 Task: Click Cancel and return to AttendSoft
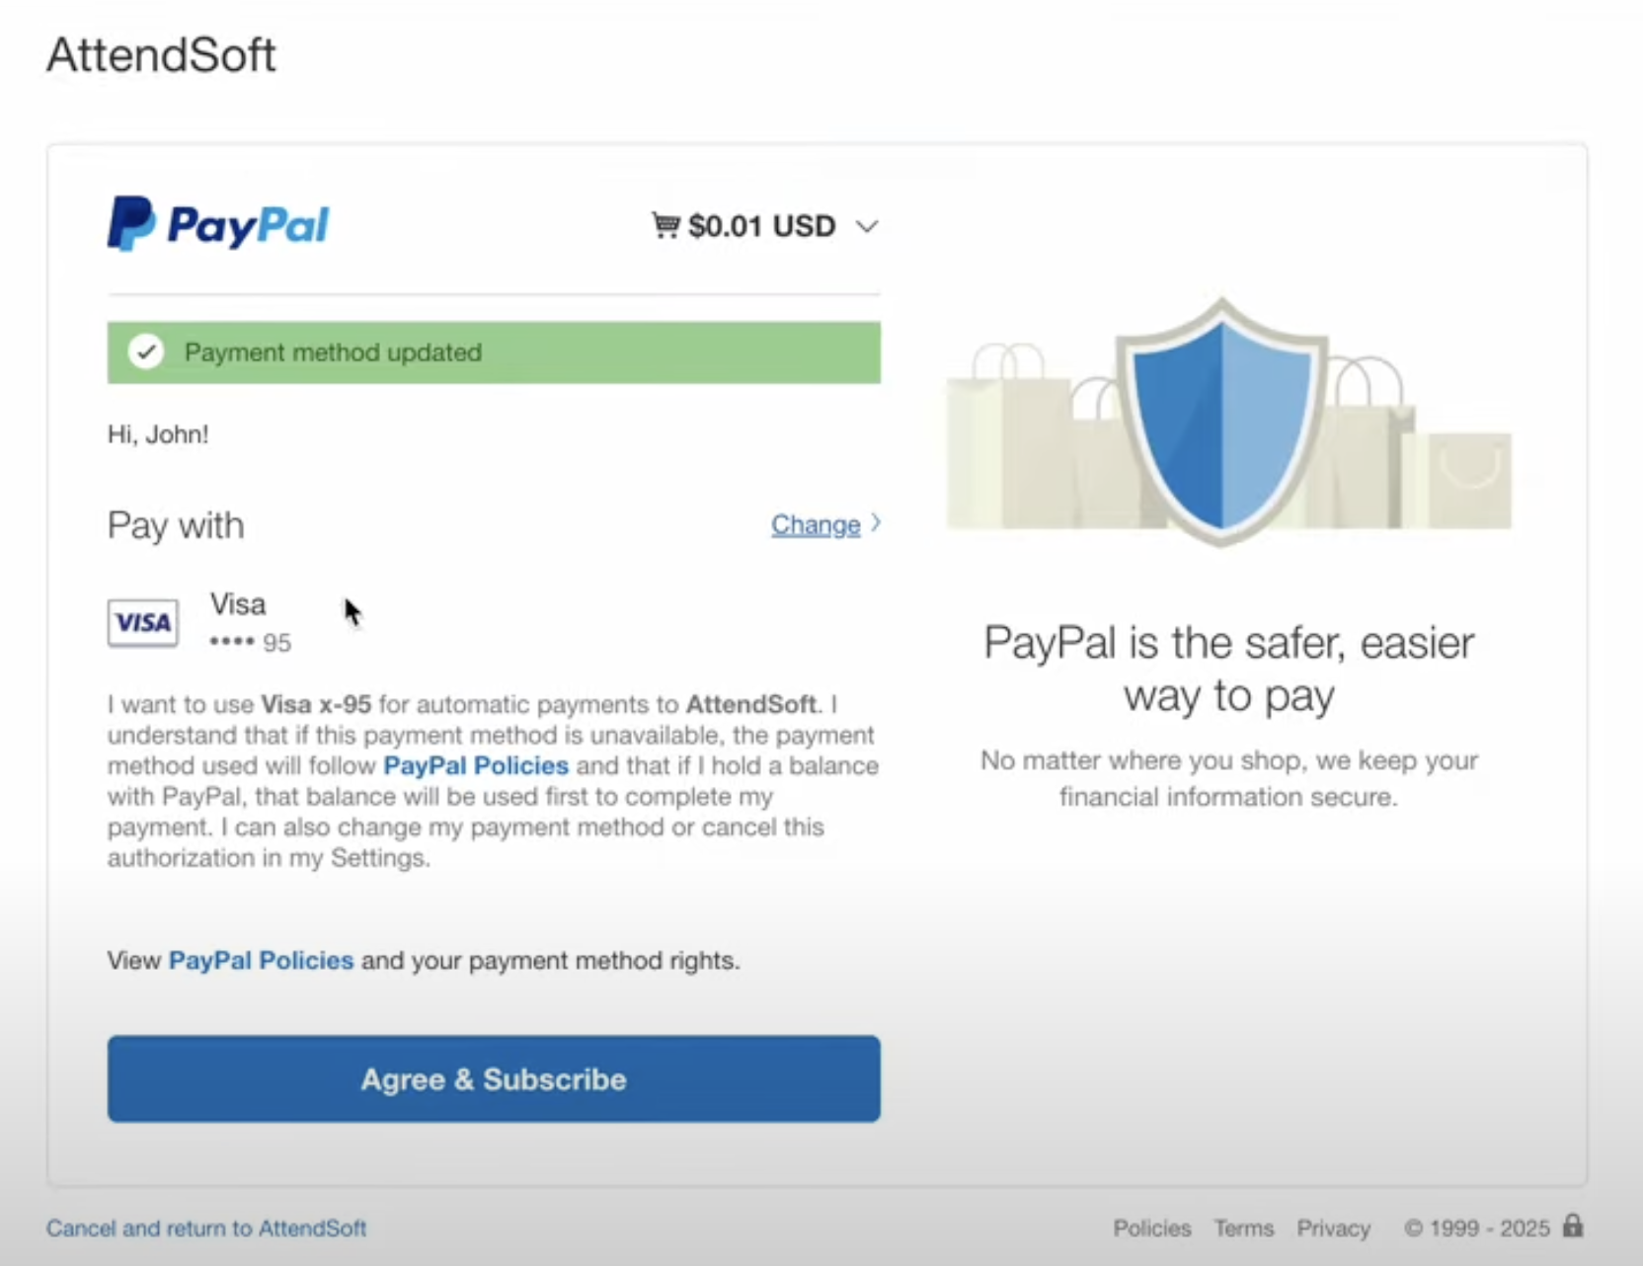click(x=206, y=1227)
